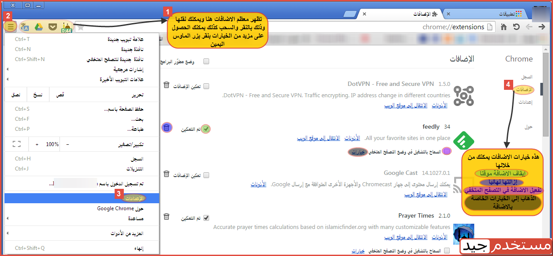This screenshot has width=553, height=256.
Task: Choose طباعة print menu item
Action: tap(82, 129)
